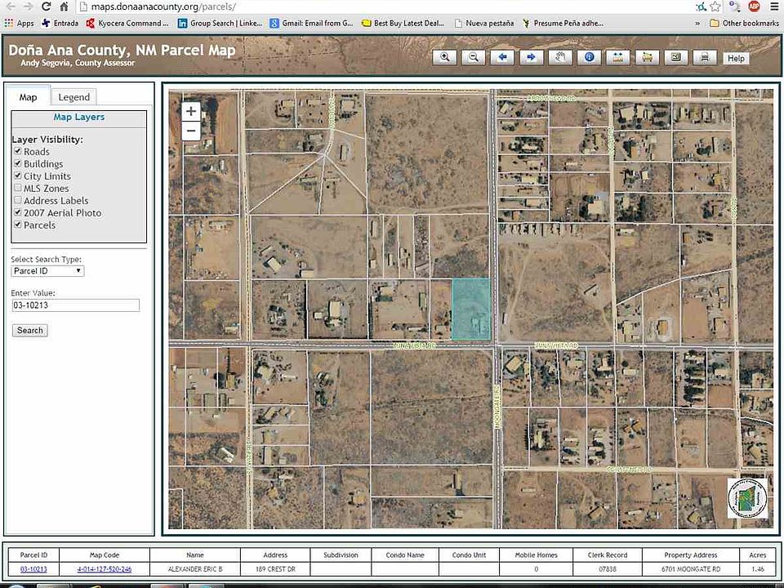Click the plus zoom button on map

tap(191, 112)
